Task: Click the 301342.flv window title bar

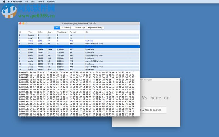Action: [x=79, y=24]
